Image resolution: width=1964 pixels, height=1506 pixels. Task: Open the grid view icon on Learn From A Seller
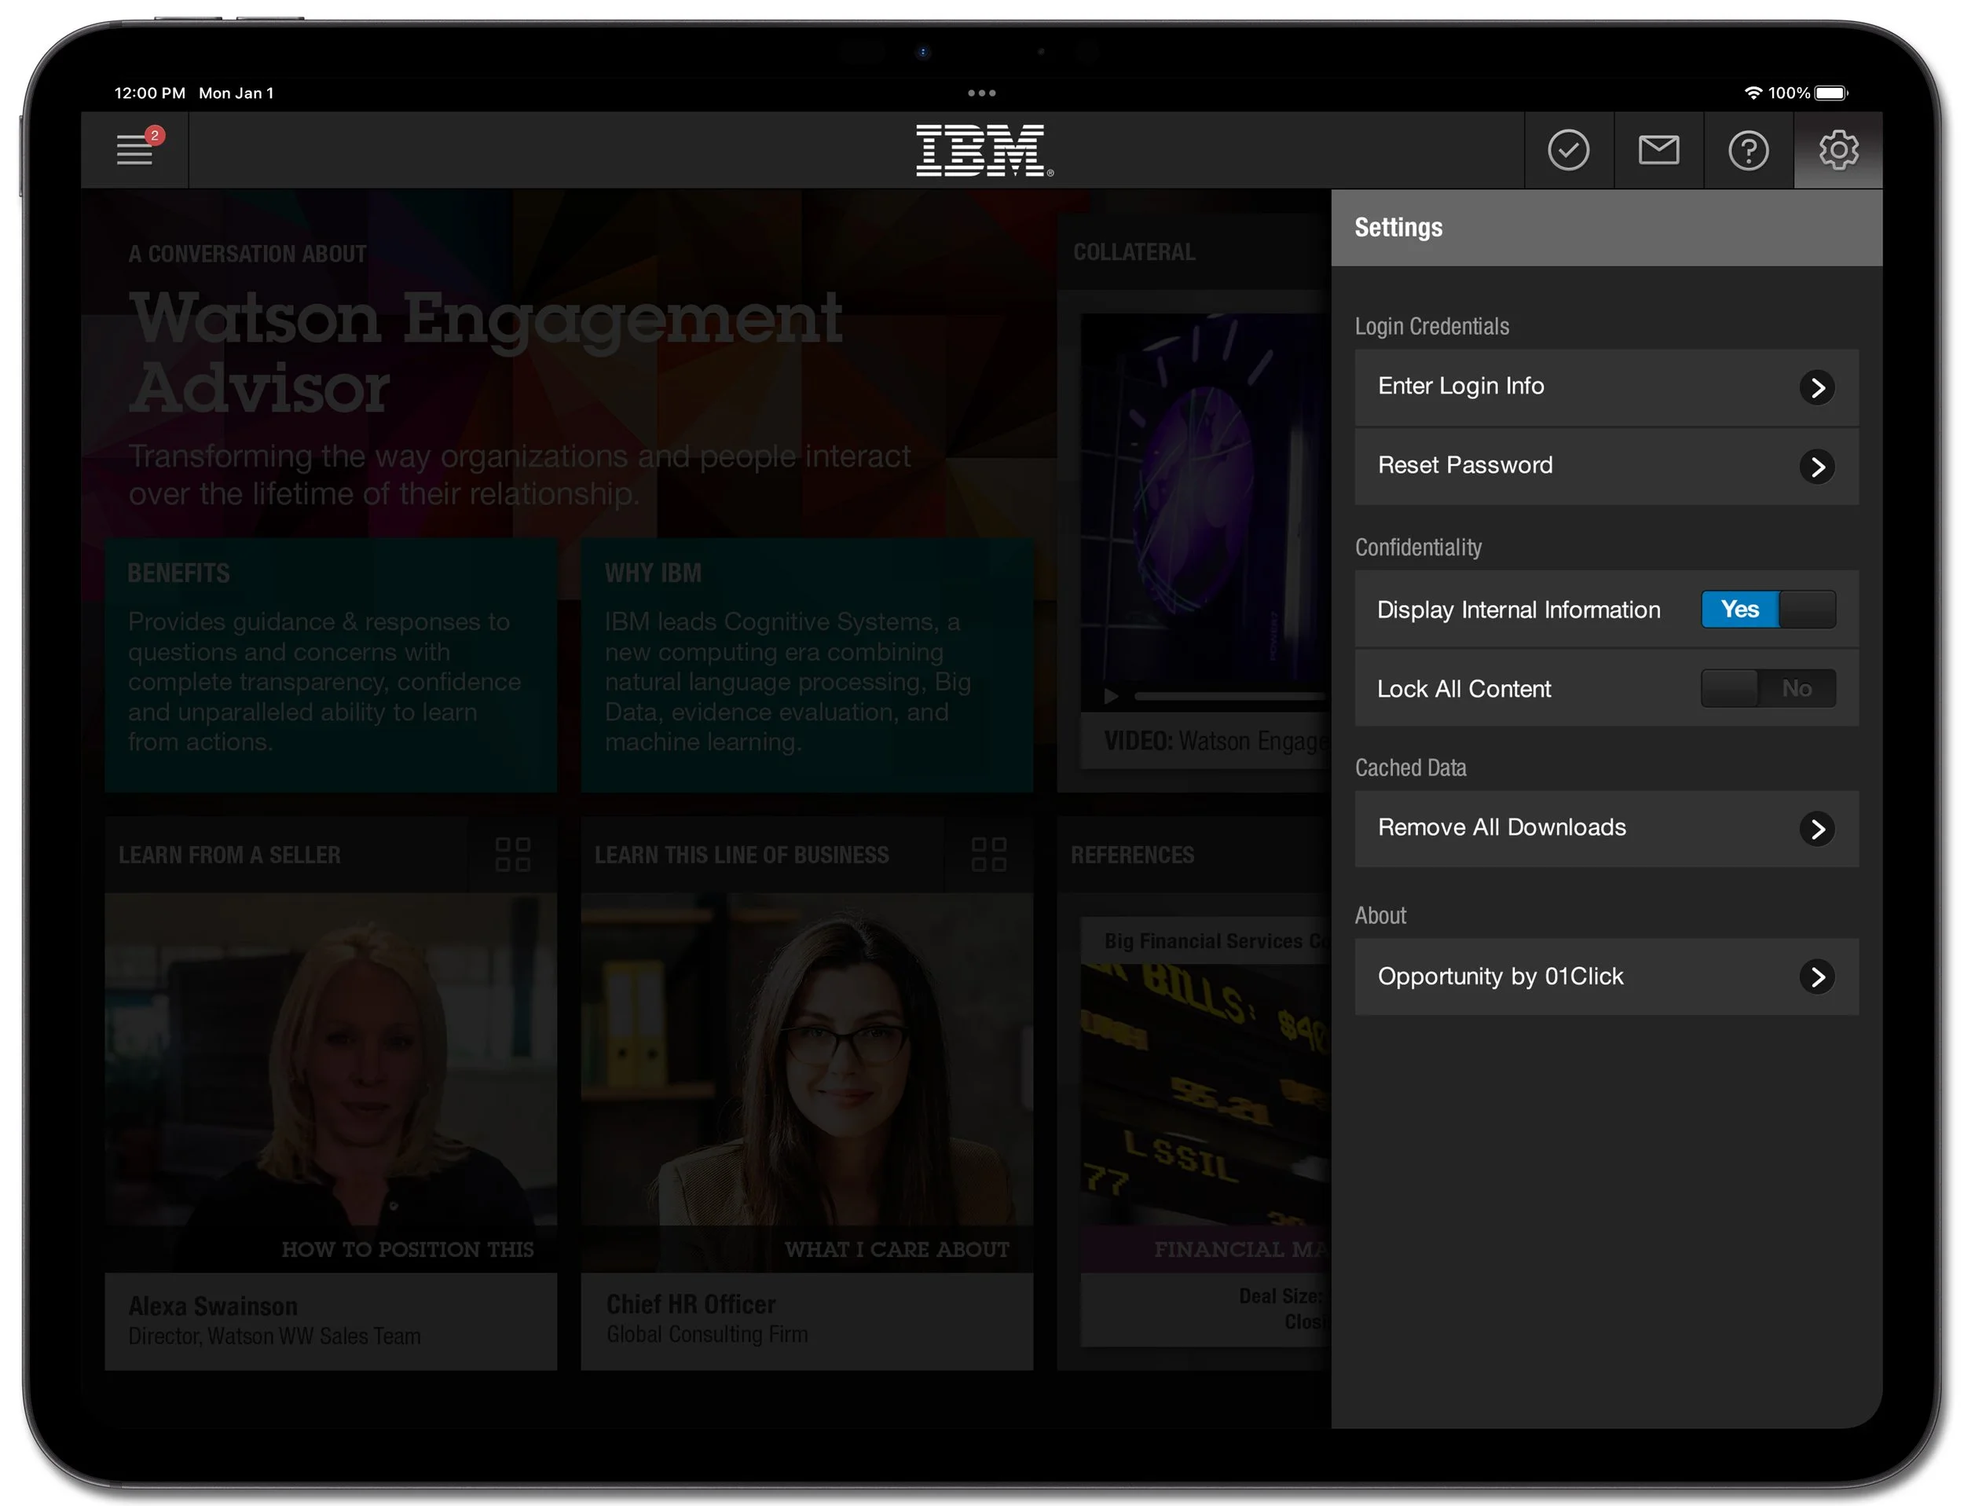coord(513,854)
